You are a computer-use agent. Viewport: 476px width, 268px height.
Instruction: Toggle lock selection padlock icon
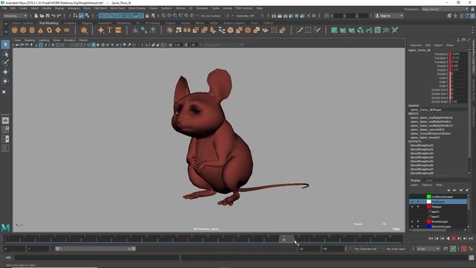click(x=147, y=16)
